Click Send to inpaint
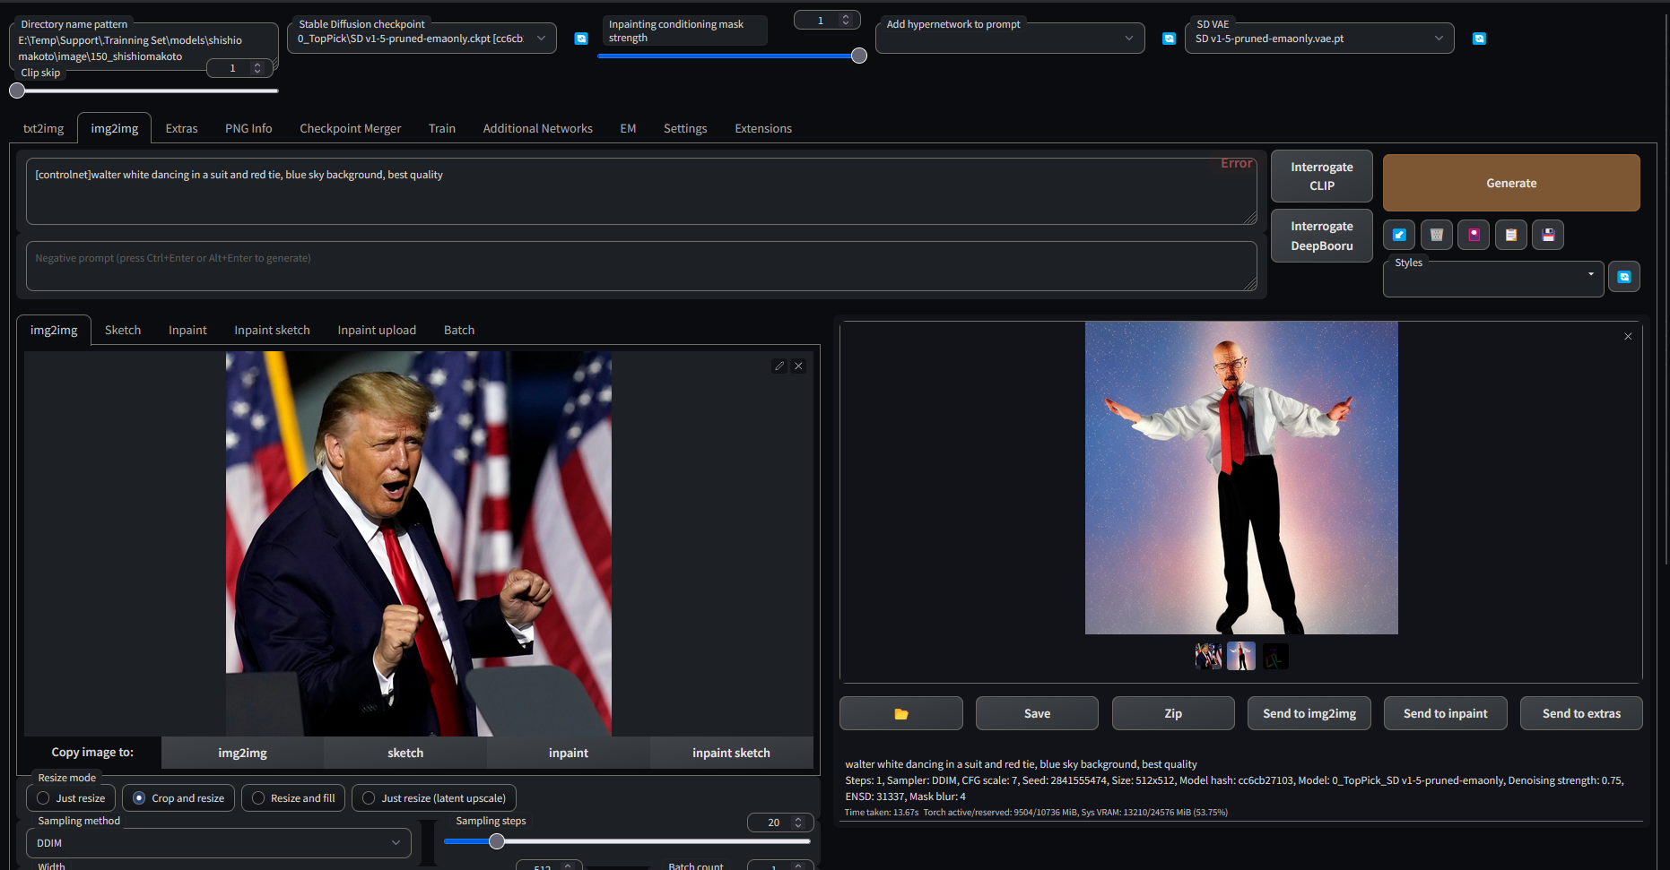Screen dimensions: 1670x870 [x=1446, y=713]
